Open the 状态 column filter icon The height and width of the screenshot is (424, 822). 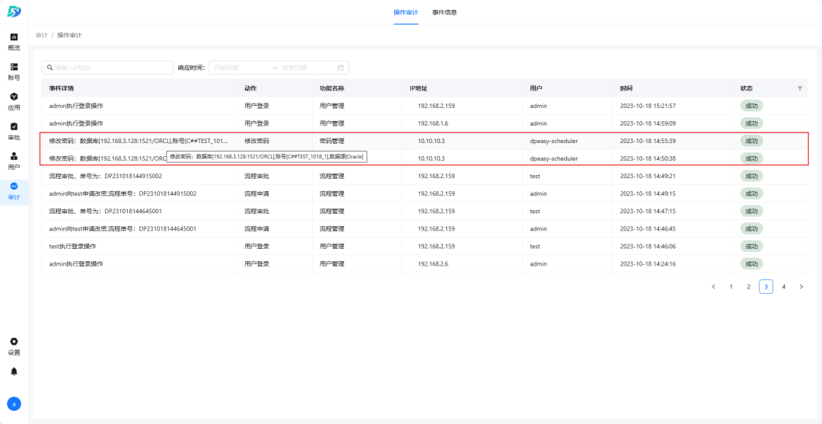pos(799,88)
